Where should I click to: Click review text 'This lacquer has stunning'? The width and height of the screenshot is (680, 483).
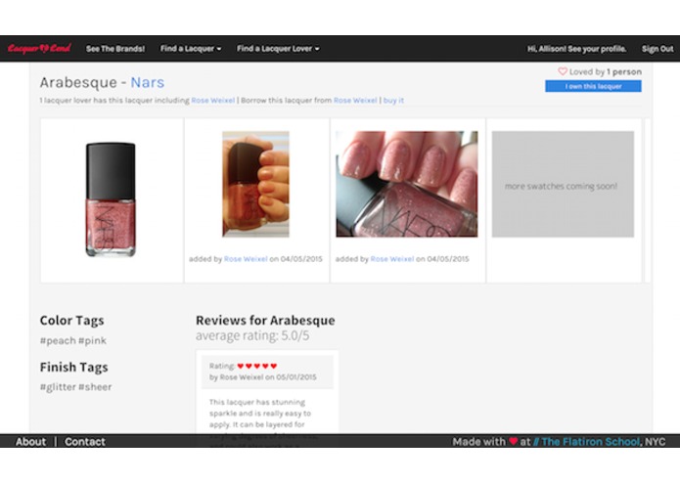[x=257, y=402]
